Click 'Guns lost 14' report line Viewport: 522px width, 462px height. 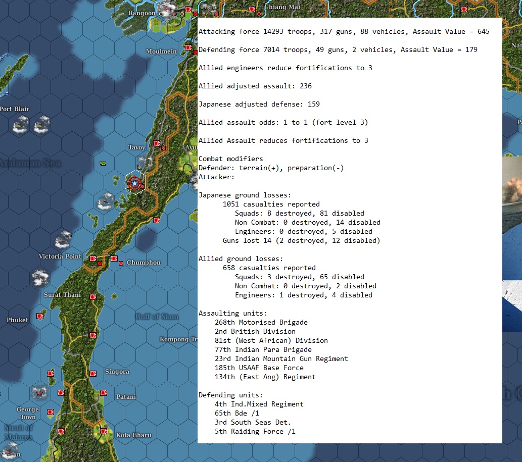[301, 240]
